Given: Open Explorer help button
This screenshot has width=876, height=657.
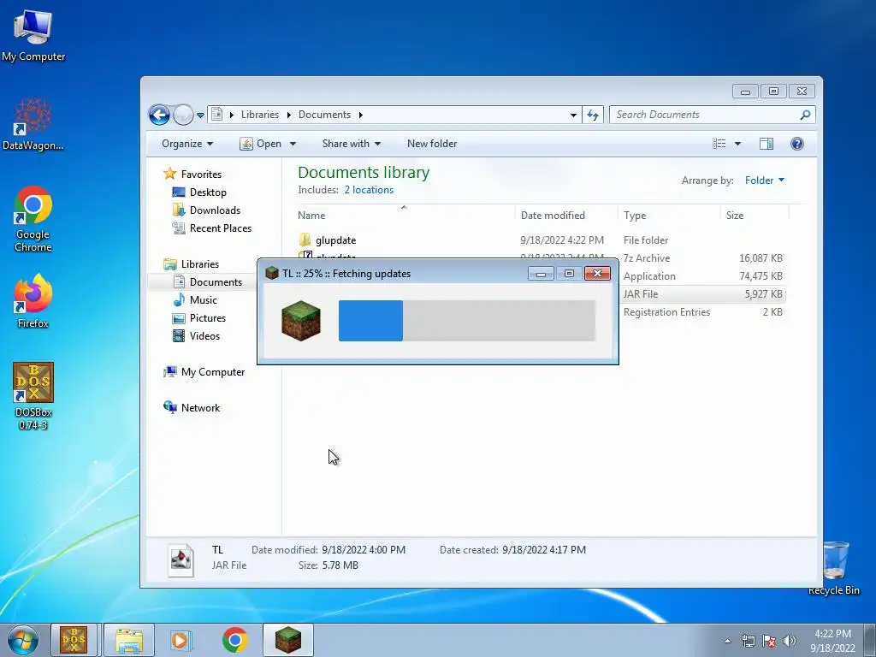Looking at the screenshot, I should 797,144.
